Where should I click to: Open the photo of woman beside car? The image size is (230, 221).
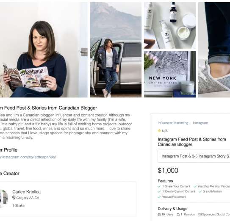click(x=116, y=50)
